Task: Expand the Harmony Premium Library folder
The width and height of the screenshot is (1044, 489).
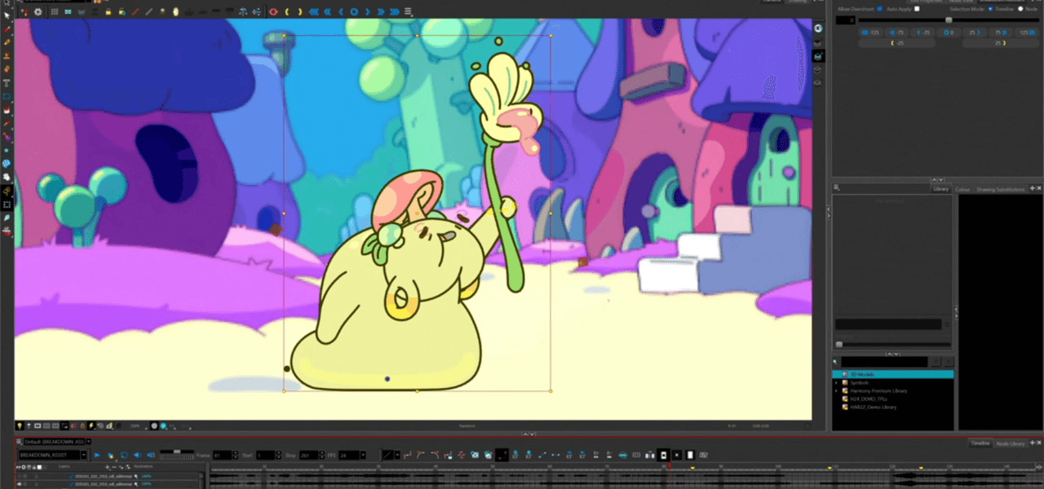Action: click(836, 390)
